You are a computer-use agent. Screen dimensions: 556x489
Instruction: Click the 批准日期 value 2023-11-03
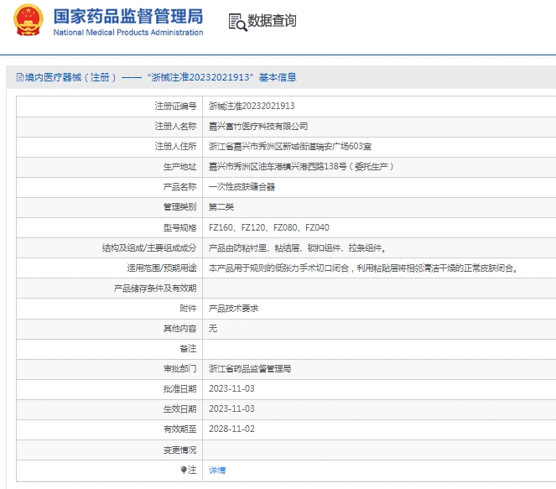(x=231, y=388)
